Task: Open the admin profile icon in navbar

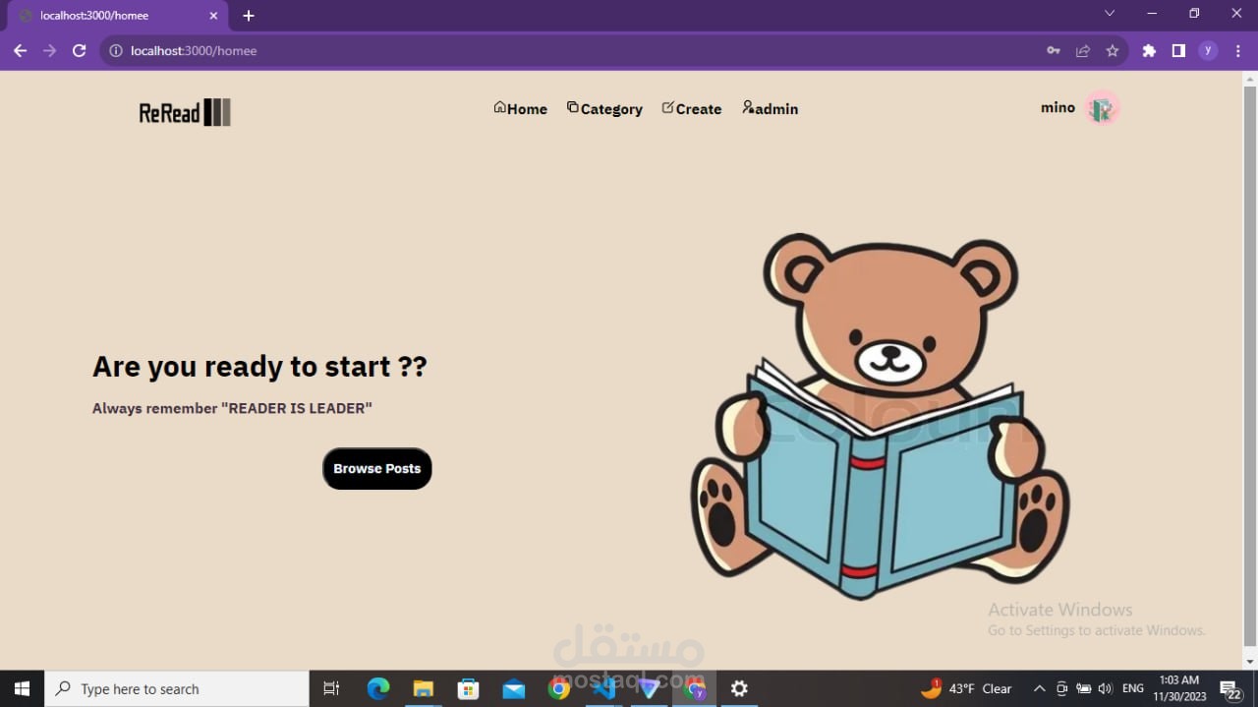Action: tap(747, 108)
